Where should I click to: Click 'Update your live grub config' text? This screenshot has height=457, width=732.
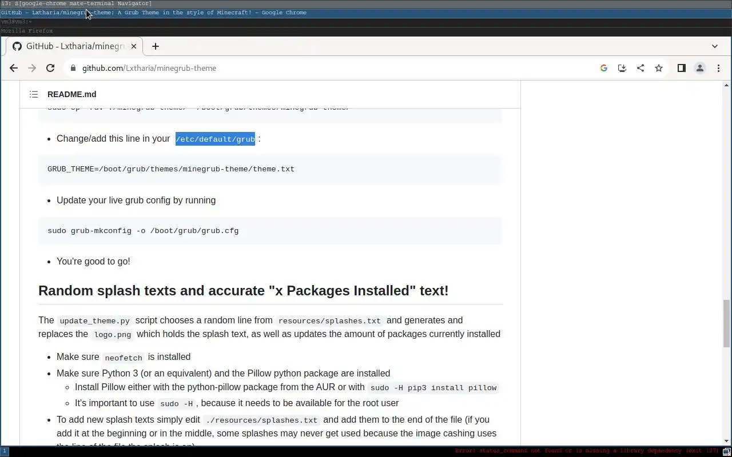136,201
